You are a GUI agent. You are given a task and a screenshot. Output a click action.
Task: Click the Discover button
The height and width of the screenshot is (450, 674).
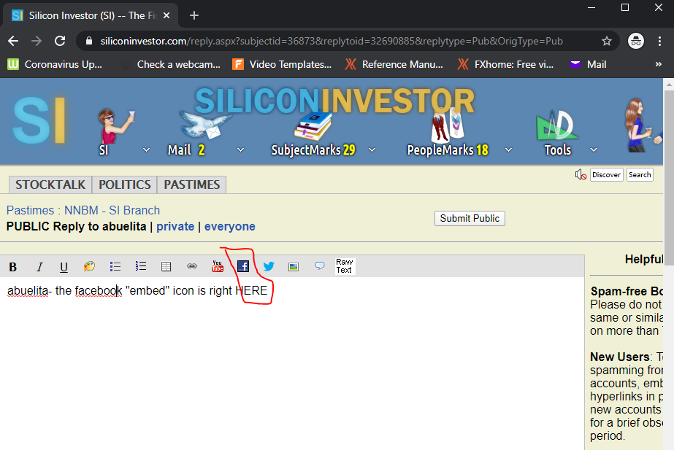(x=606, y=175)
